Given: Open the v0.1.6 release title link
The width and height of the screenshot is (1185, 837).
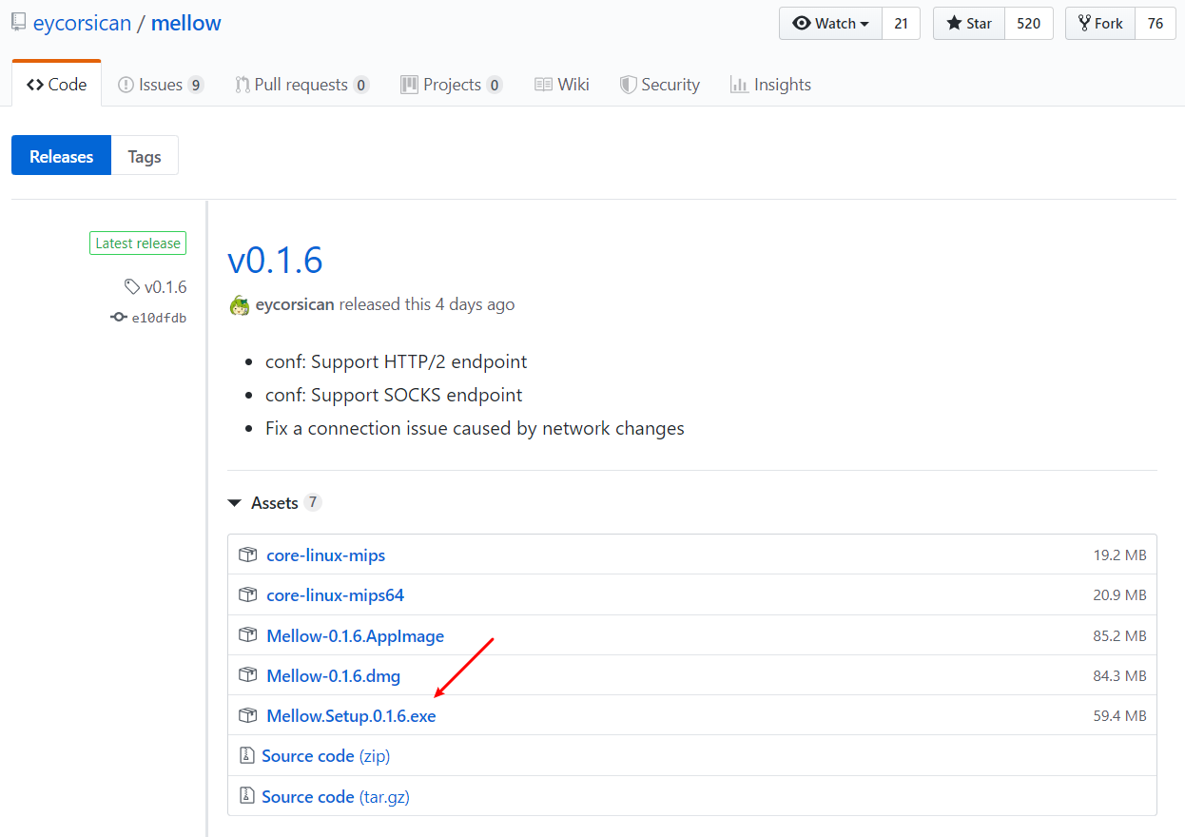Looking at the screenshot, I should click(x=275, y=260).
